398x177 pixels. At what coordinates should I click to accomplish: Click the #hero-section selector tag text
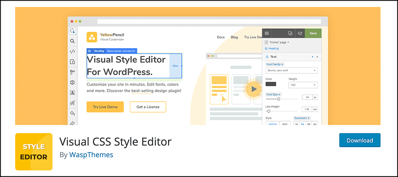point(120,51)
